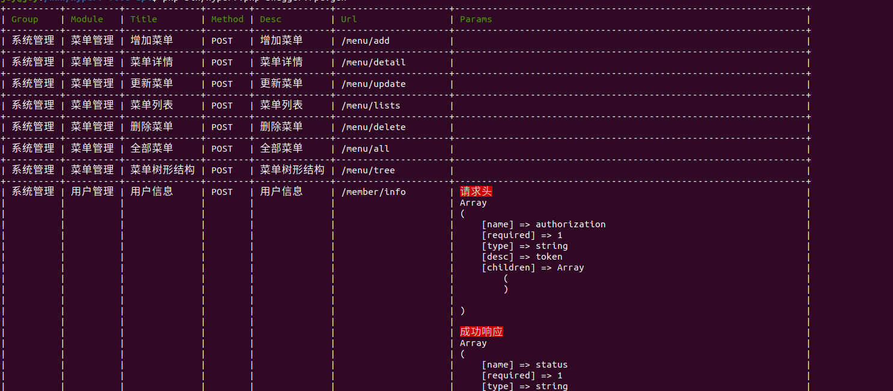The height and width of the screenshot is (391, 893).
Task: Click the Params column header
Action: (476, 19)
